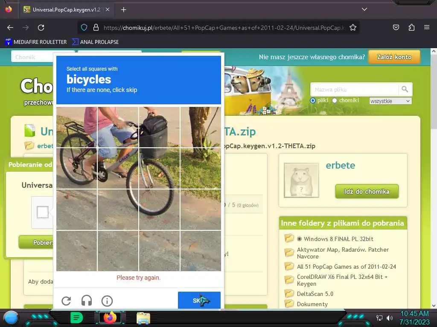Click the browser back arrow
This screenshot has width=437, height=327.
point(10,28)
